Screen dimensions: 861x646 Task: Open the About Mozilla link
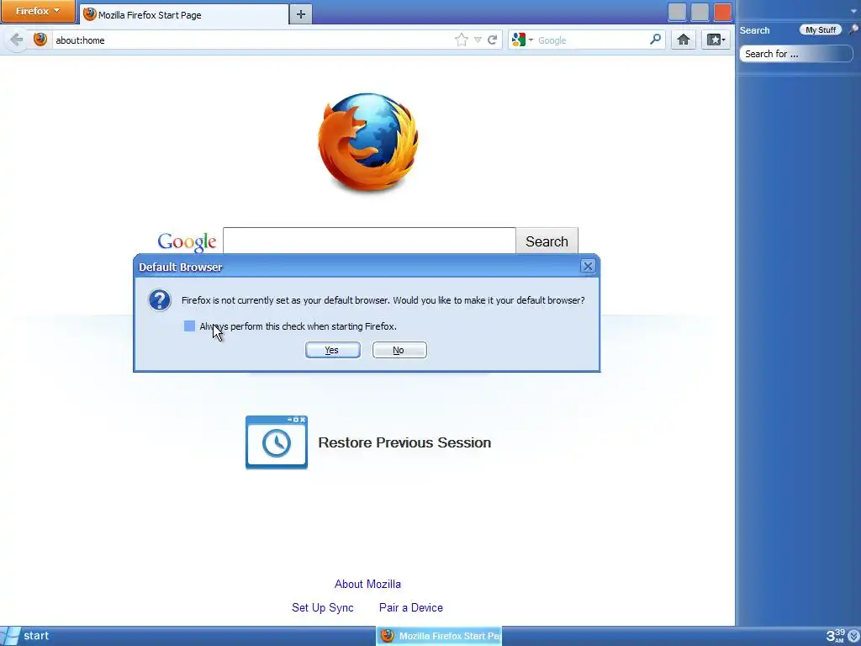point(367,584)
